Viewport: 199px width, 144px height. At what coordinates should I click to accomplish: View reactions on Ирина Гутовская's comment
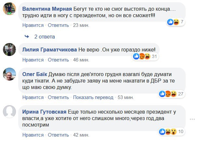[168, 132]
